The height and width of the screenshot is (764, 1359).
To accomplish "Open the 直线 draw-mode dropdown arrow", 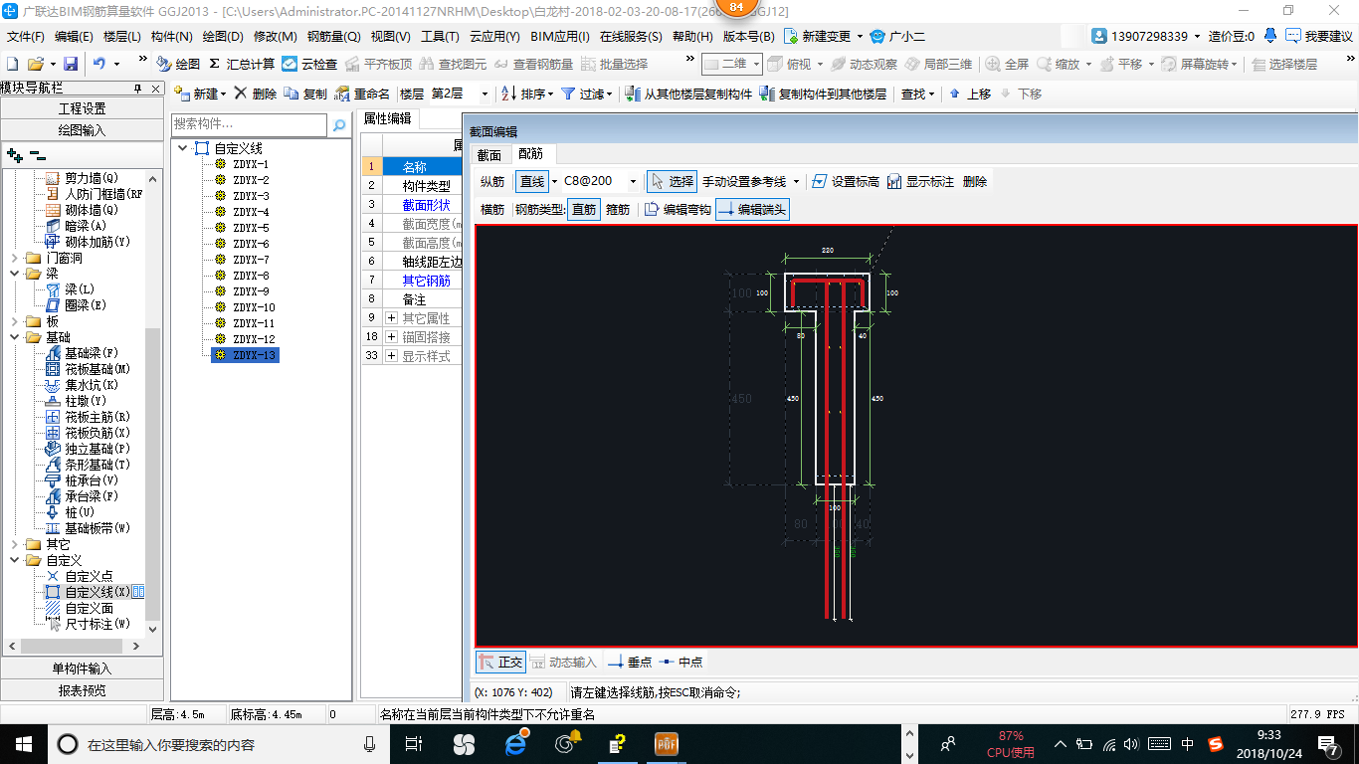I will click(x=554, y=181).
